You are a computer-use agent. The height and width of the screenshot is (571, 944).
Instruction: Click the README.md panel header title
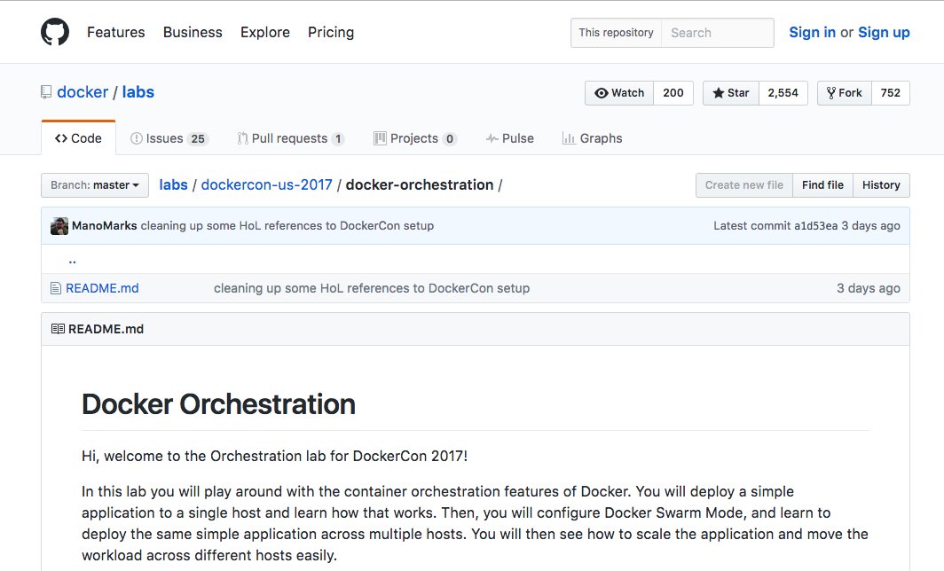click(x=106, y=329)
